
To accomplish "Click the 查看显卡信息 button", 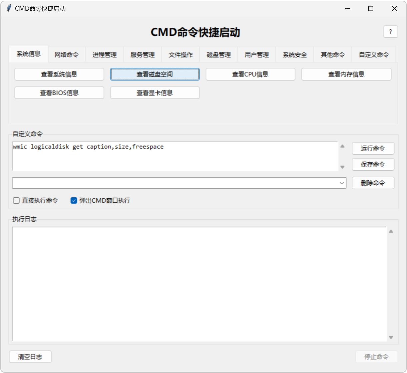I will point(155,93).
